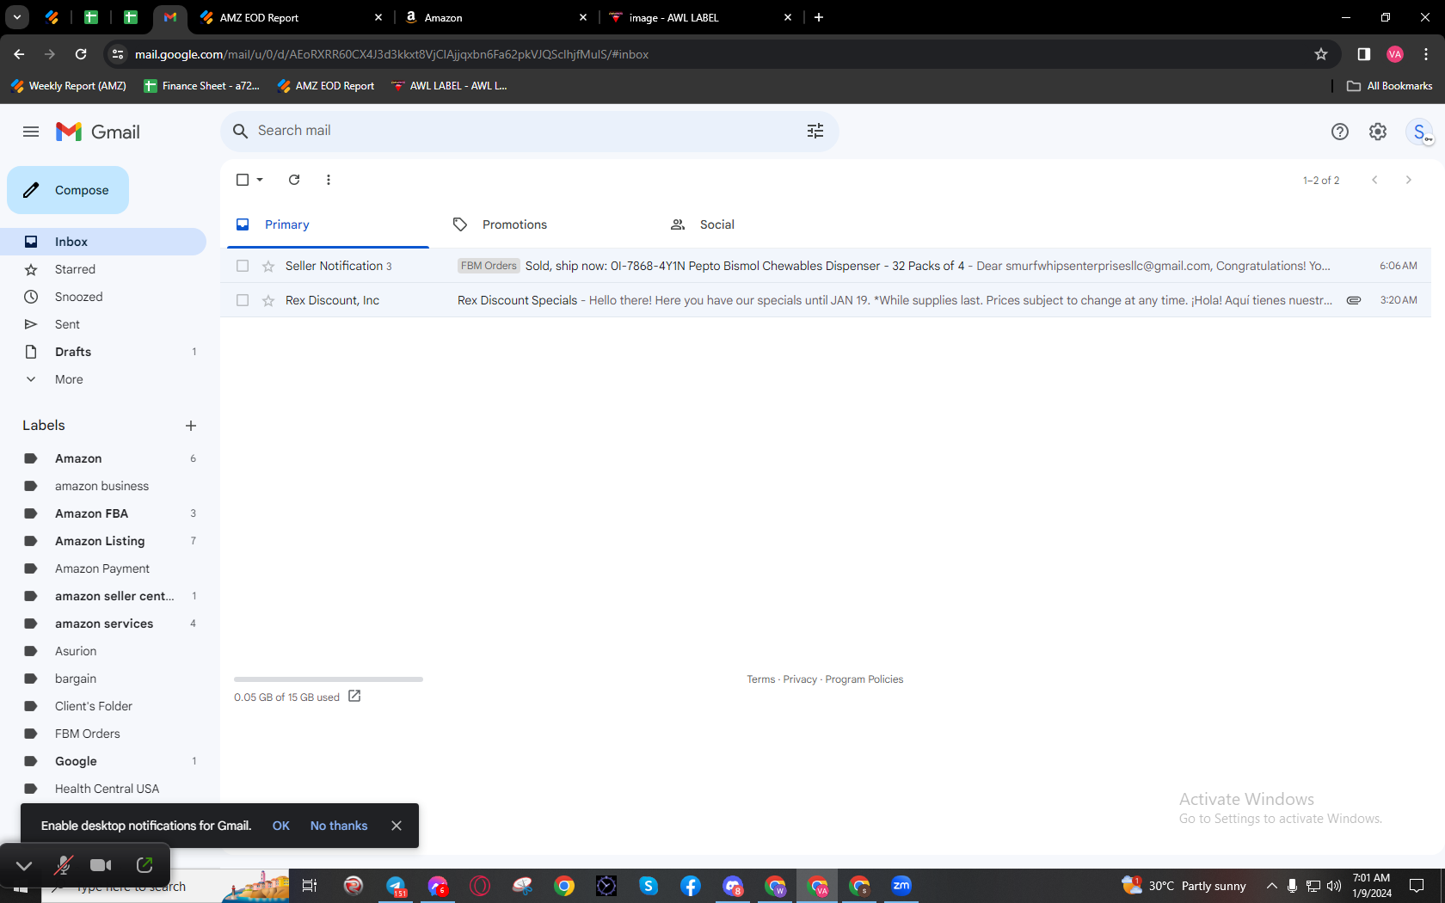
Task: Open All Bookmarks folder
Action: [1390, 86]
